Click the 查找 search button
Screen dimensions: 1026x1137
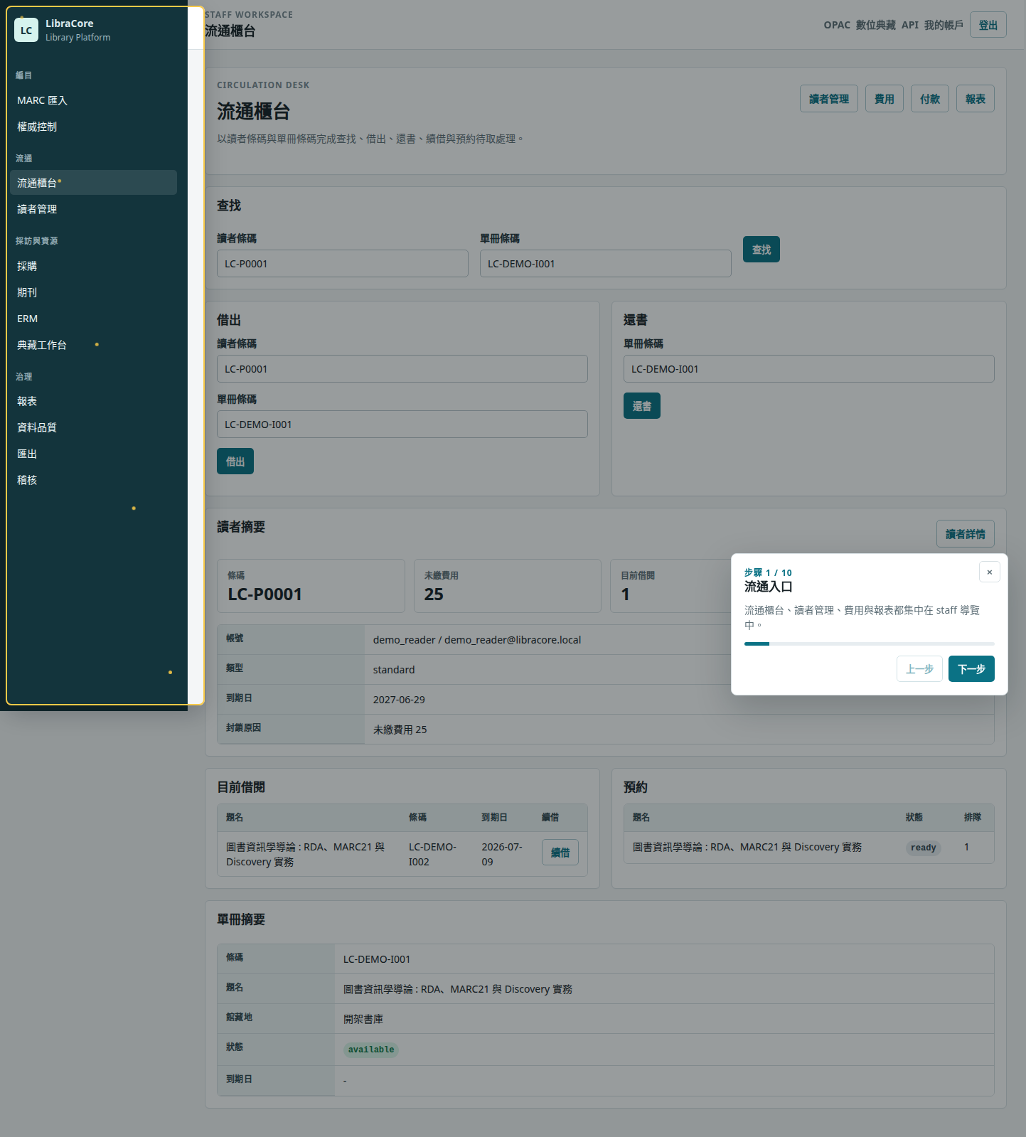click(761, 249)
